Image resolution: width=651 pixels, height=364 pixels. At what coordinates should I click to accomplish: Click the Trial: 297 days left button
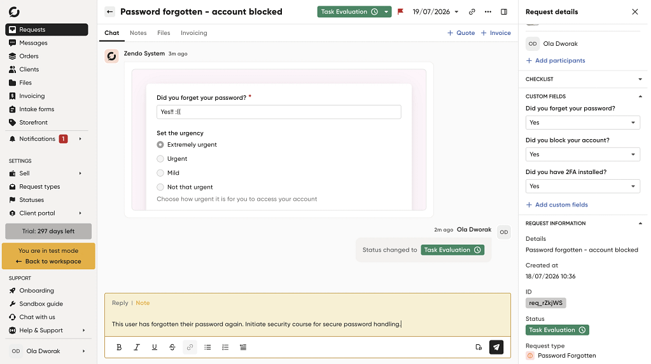coord(48,231)
